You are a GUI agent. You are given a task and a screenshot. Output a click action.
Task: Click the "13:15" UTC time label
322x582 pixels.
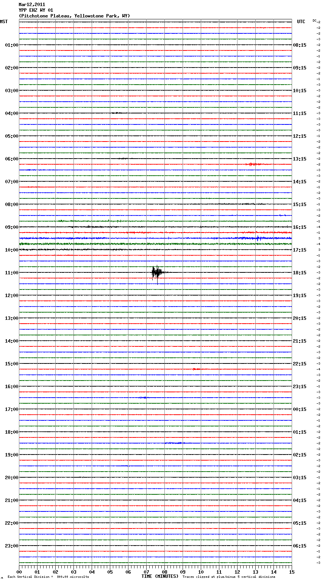coord(300,159)
